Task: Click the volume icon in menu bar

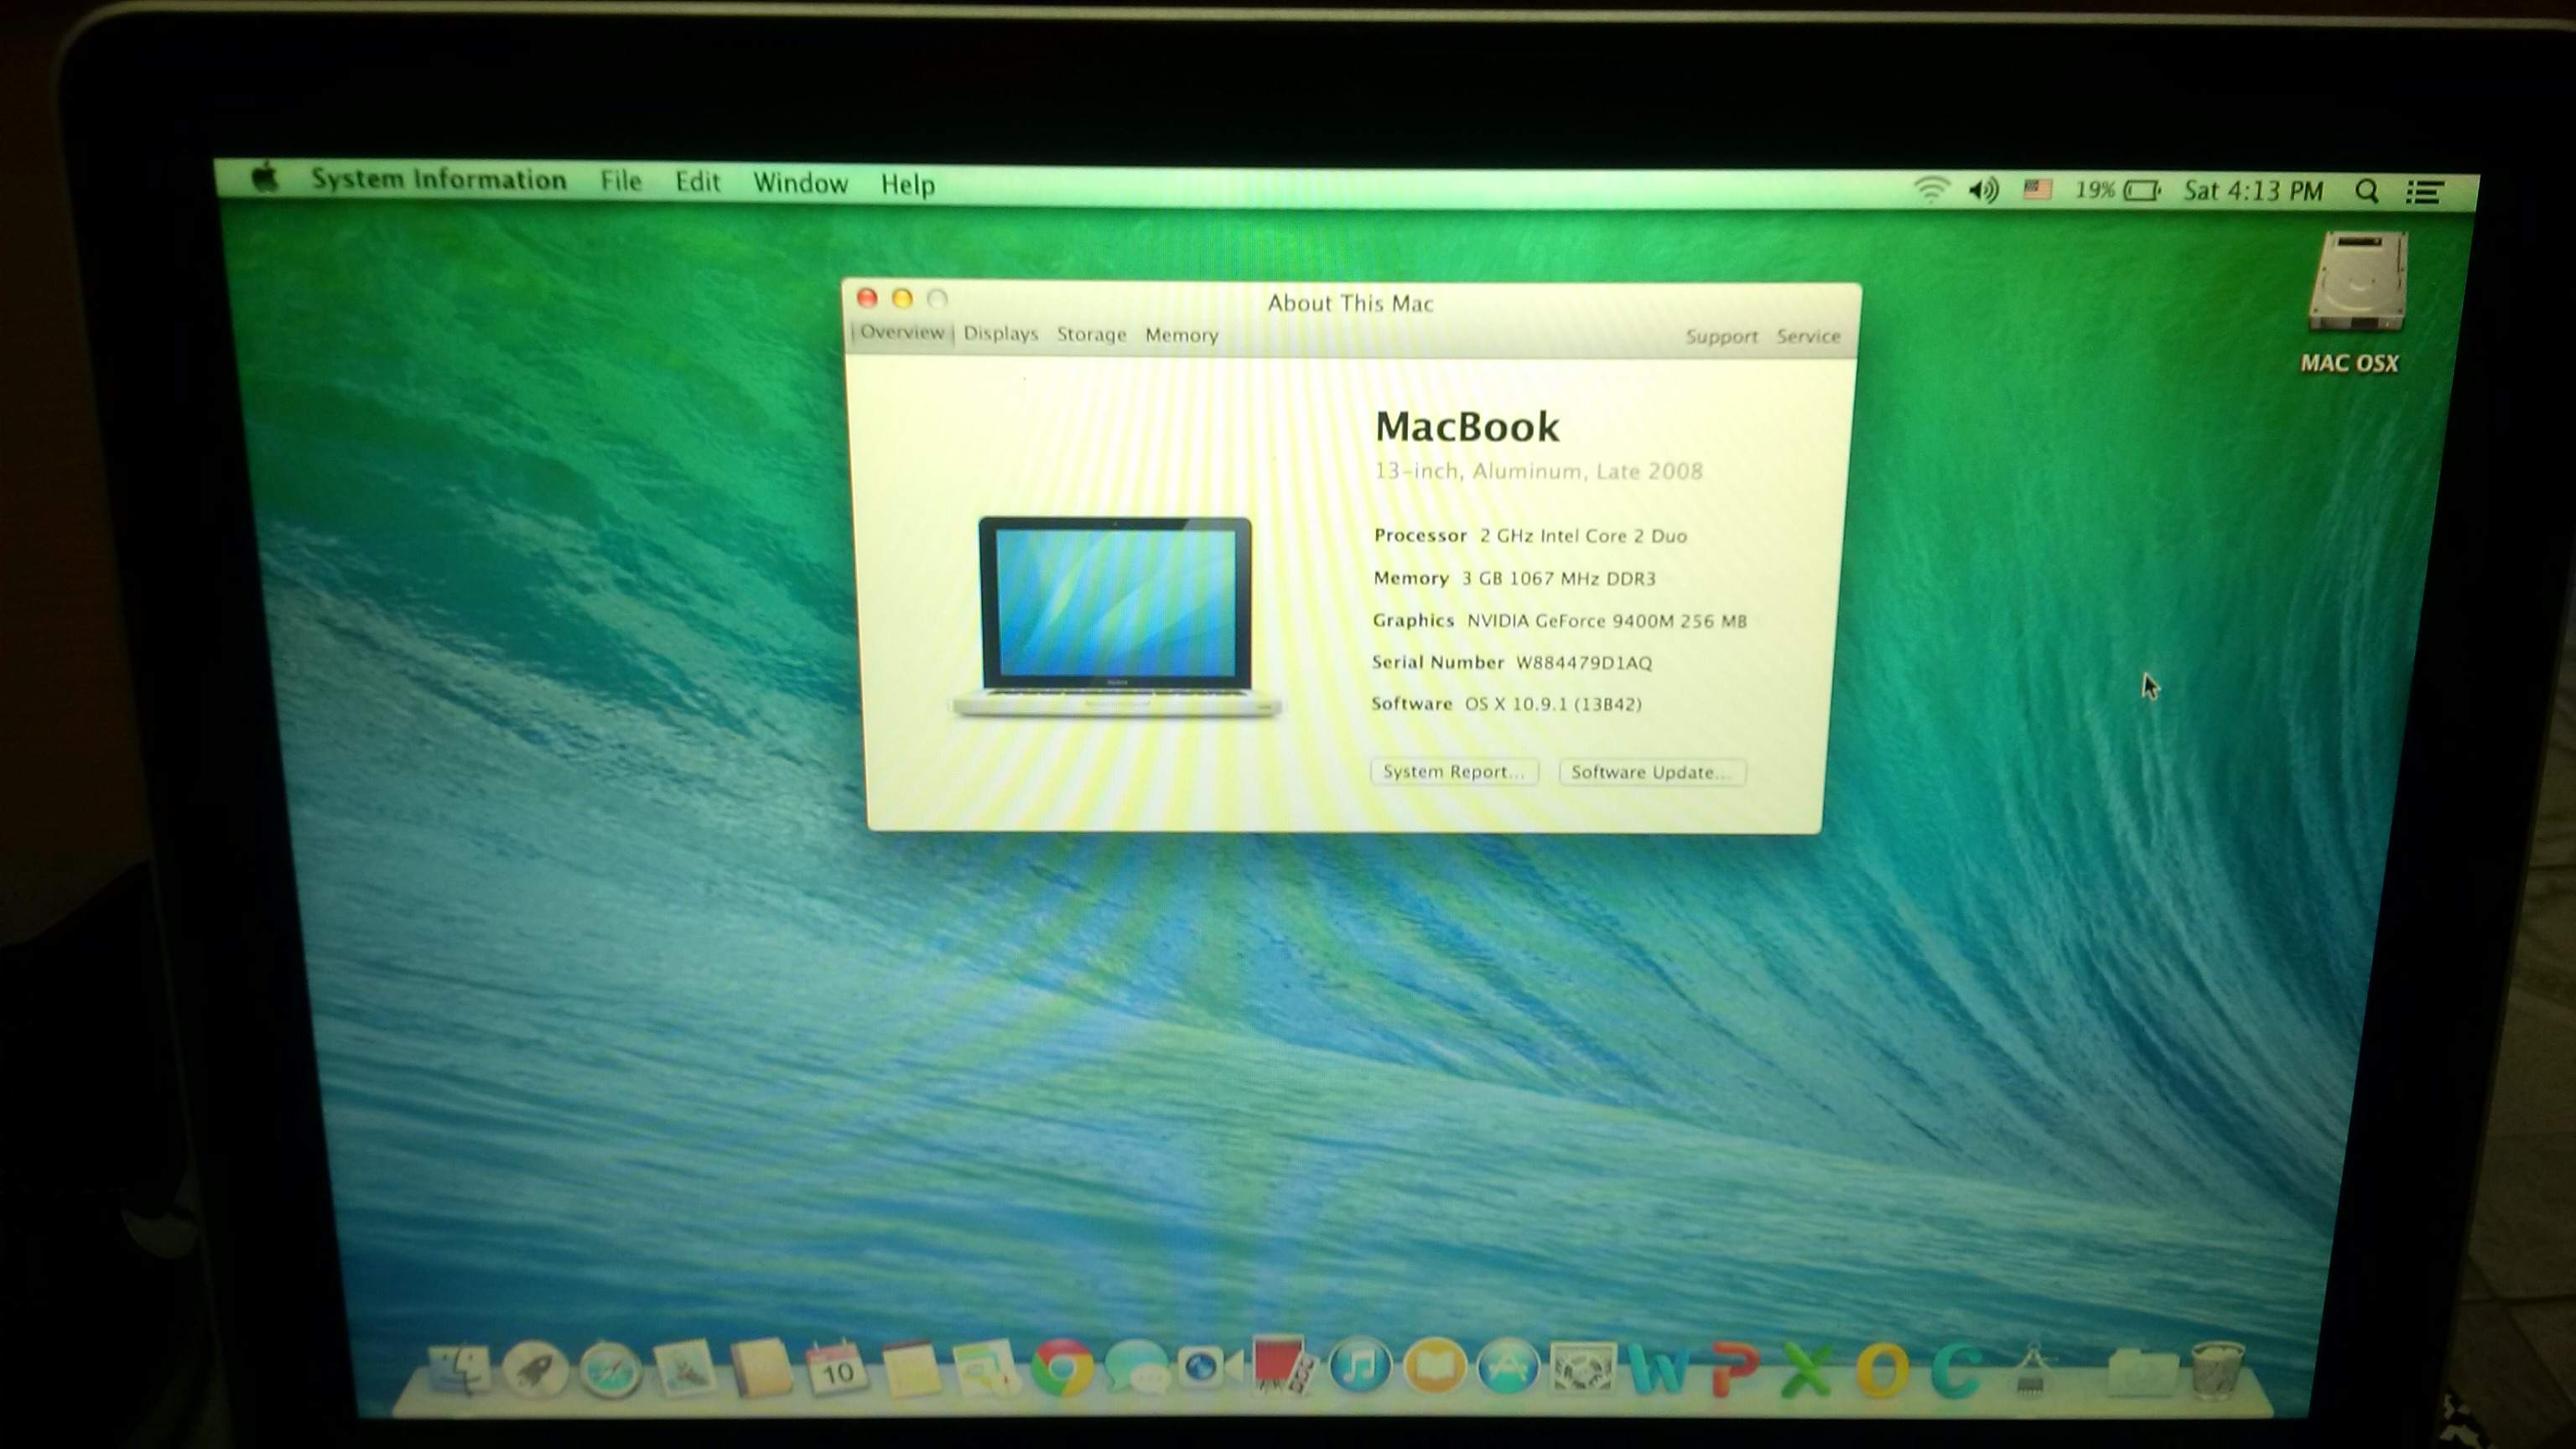Action: pyautogui.click(x=1983, y=190)
